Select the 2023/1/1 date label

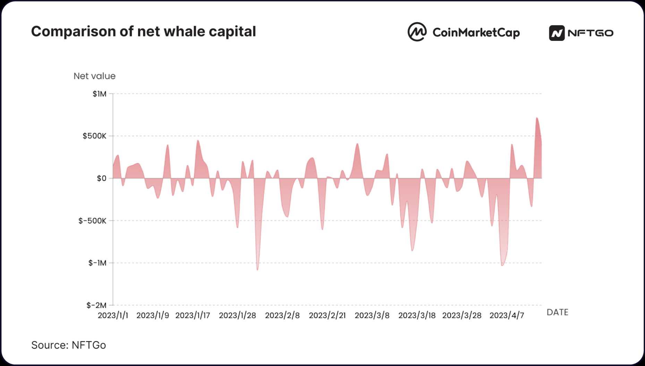(113, 315)
